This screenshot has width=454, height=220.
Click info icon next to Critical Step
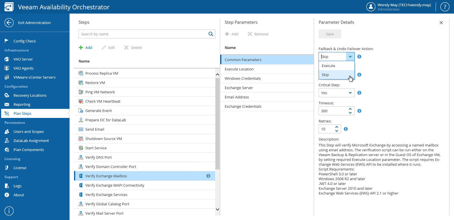pos(359,93)
